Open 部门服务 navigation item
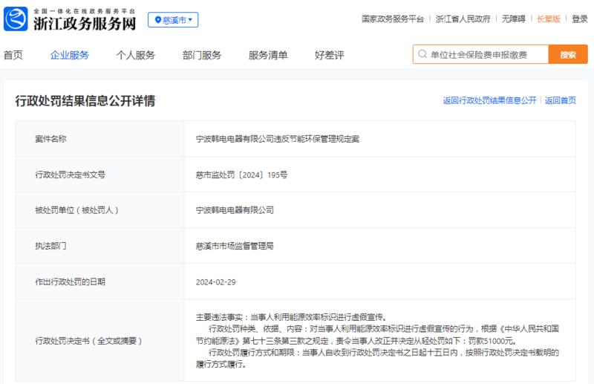The width and height of the screenshot is (594, 384). tap(201, 55)
